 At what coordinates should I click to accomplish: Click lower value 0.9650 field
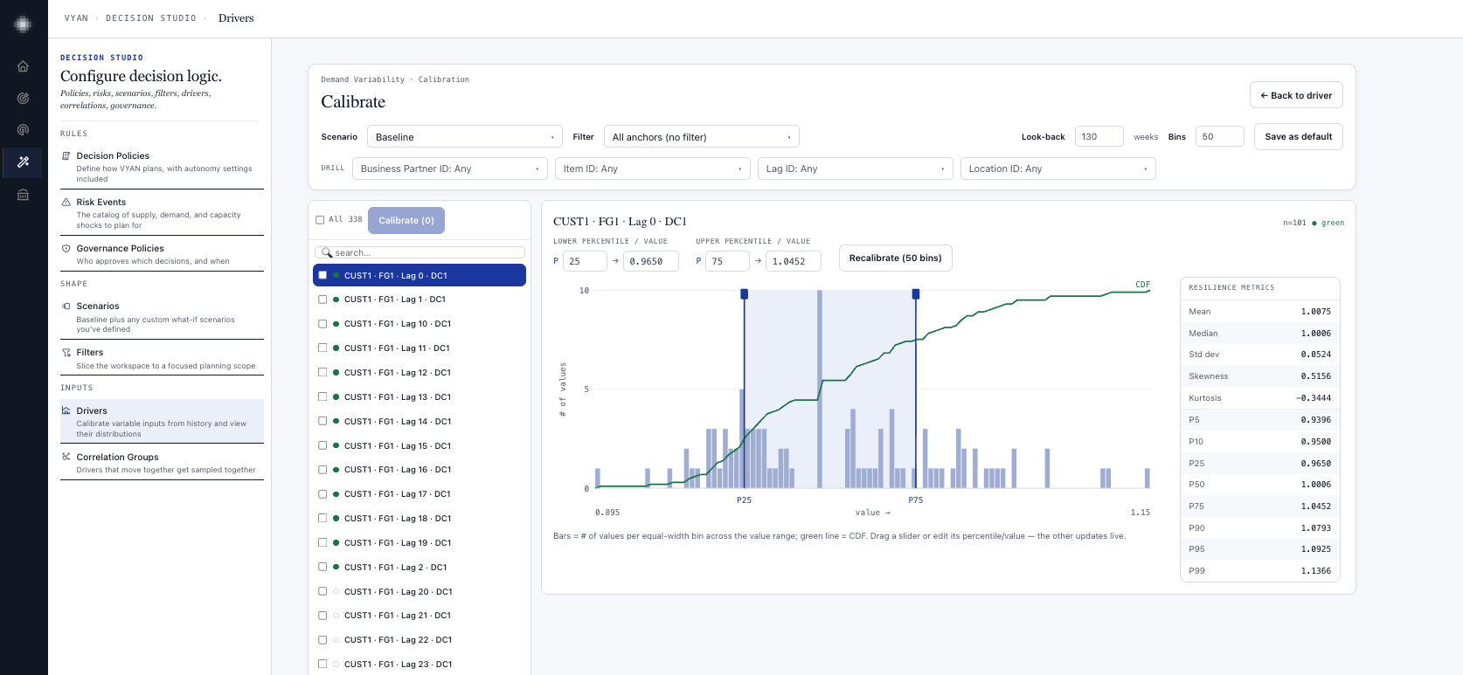[x=651, y=261]
